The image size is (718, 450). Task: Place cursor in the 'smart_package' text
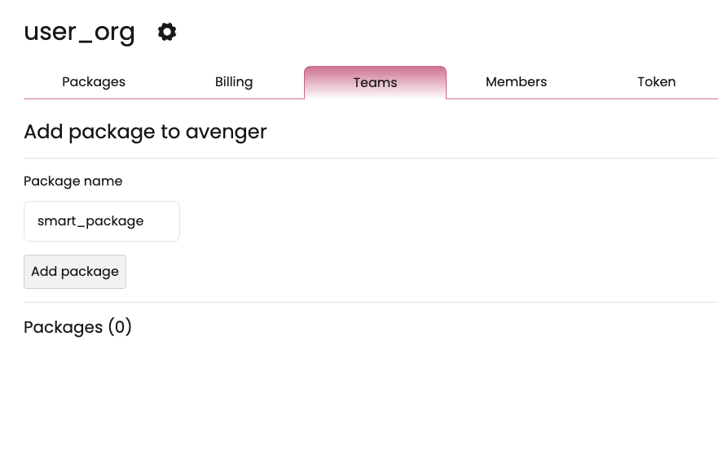tap(90, 221)
